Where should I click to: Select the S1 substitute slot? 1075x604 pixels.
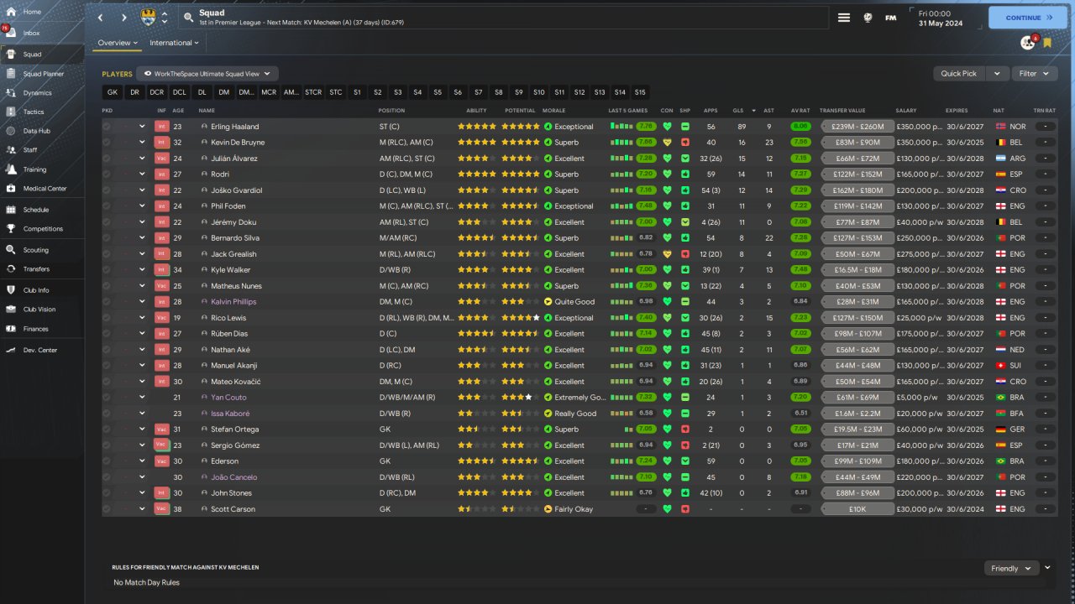click(x=357, y=92)
